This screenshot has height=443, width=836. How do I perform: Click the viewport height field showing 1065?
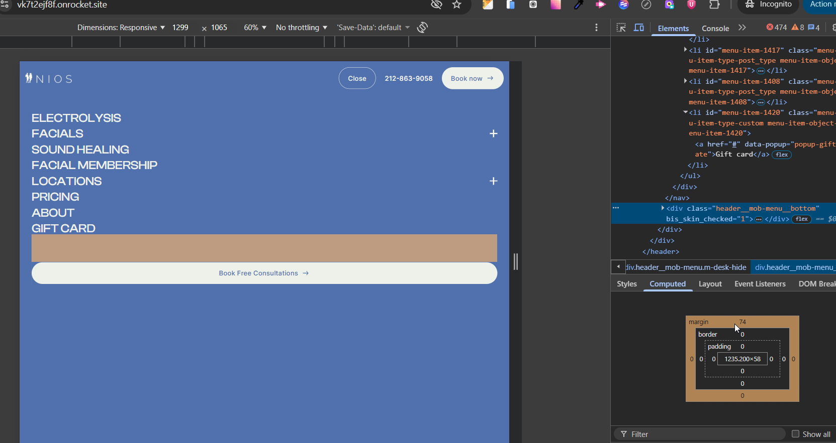pyautogui.click(x=220, y=28)
